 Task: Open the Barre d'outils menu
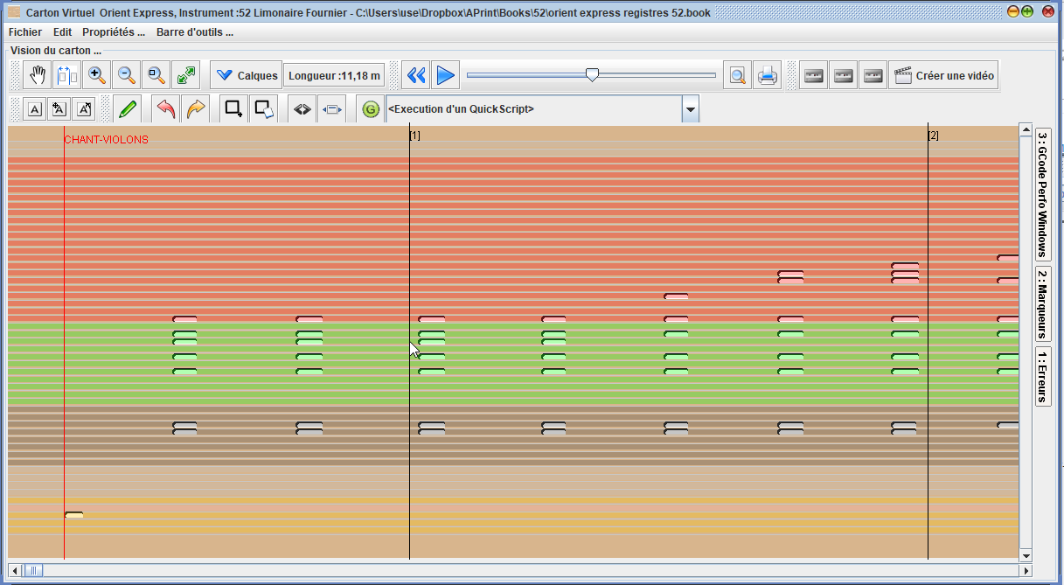point(194,32)
